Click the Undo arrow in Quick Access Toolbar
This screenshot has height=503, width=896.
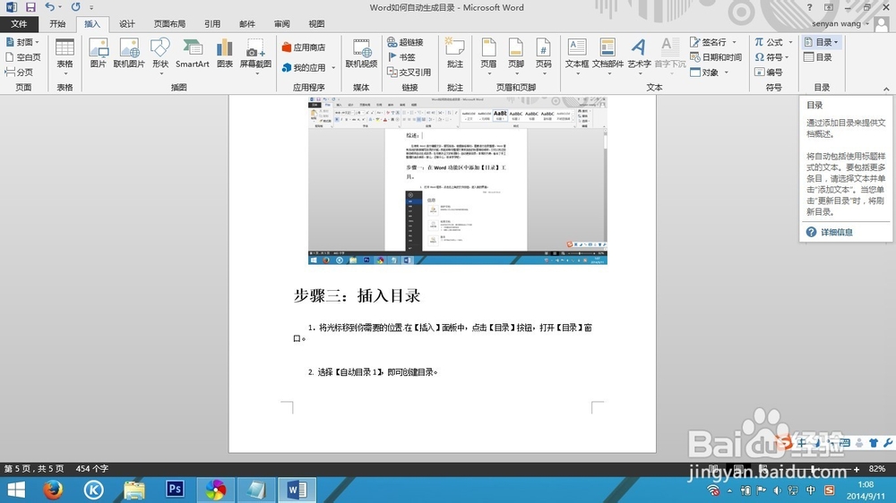[49, 7]
